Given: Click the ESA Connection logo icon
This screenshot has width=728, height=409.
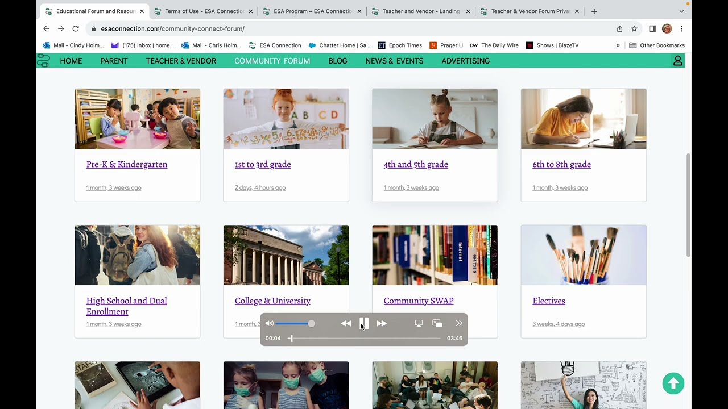Looking at the screenshot, I should [x=43, y=61].
